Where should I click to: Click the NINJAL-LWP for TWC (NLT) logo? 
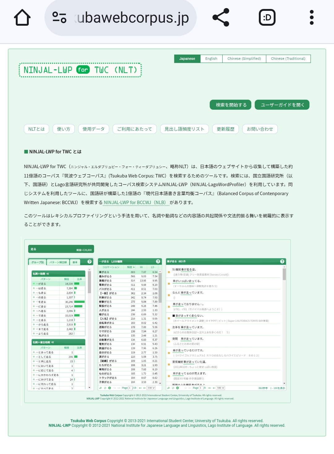tap(80, 70)
